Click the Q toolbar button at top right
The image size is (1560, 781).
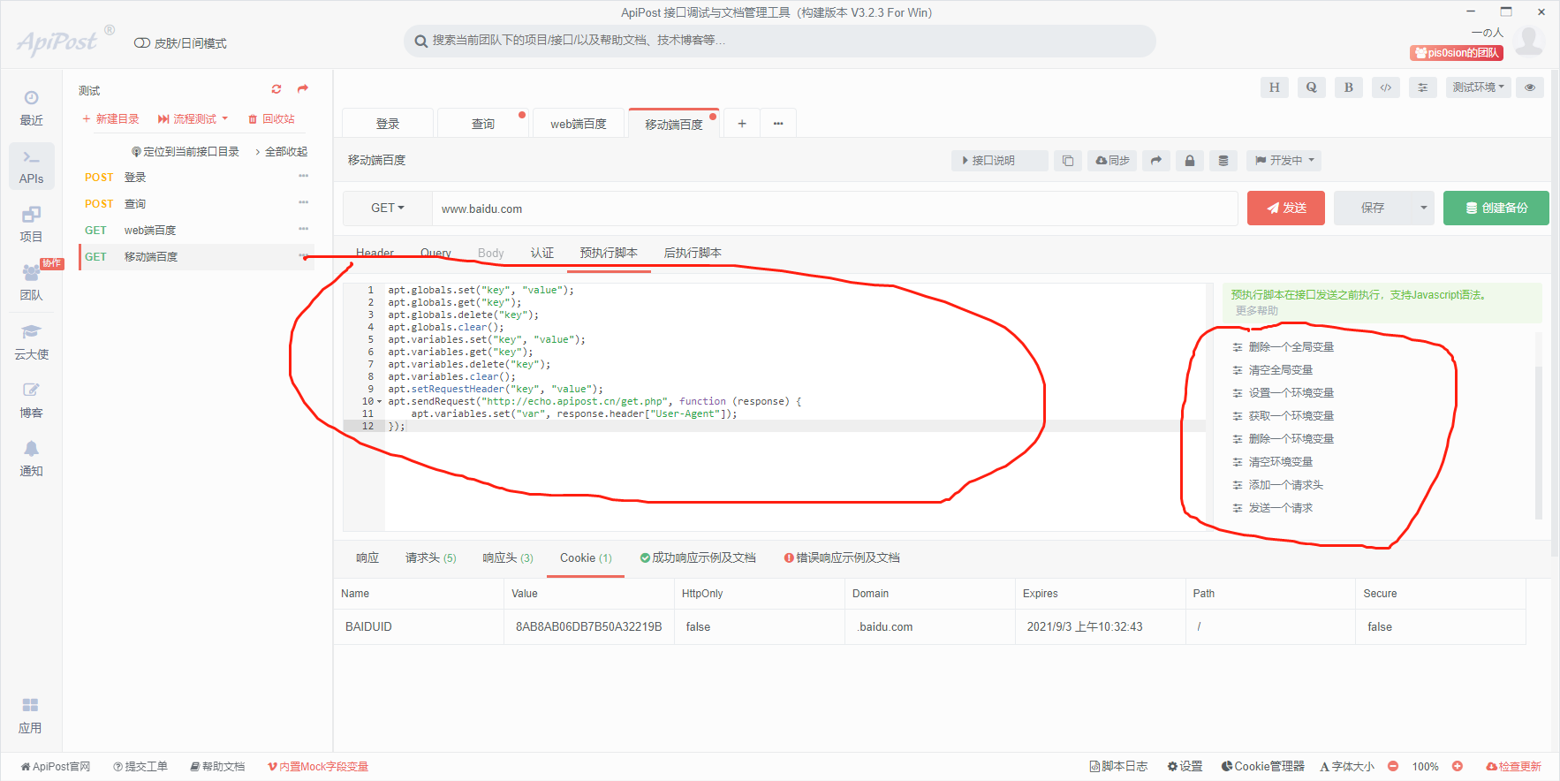coord(1311,87)
